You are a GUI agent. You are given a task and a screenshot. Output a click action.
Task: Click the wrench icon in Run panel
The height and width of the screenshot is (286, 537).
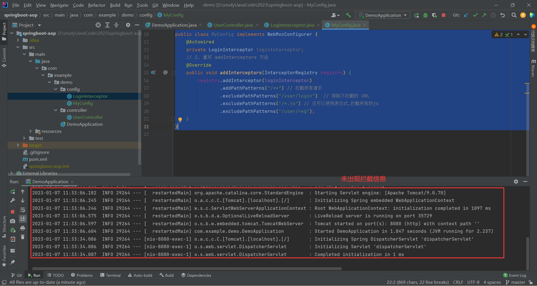(x=13, y=201)
